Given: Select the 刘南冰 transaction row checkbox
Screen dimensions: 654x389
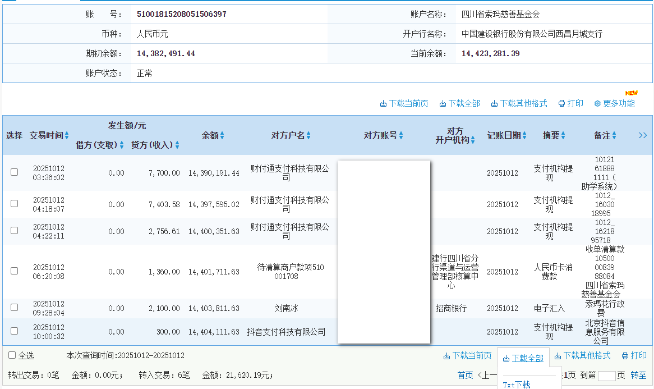Looking at the screenshot, I should point(15,308).
